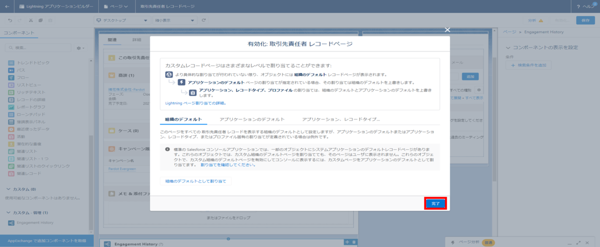
Task: Click the パス component icon
Action: [11, 70]
